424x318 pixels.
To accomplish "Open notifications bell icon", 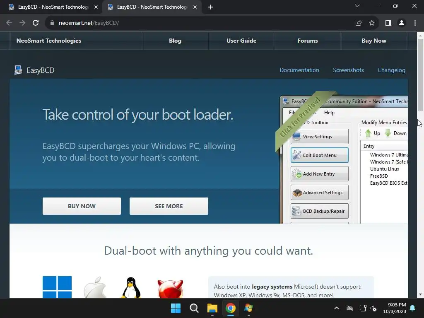I will tap(413, 308).
